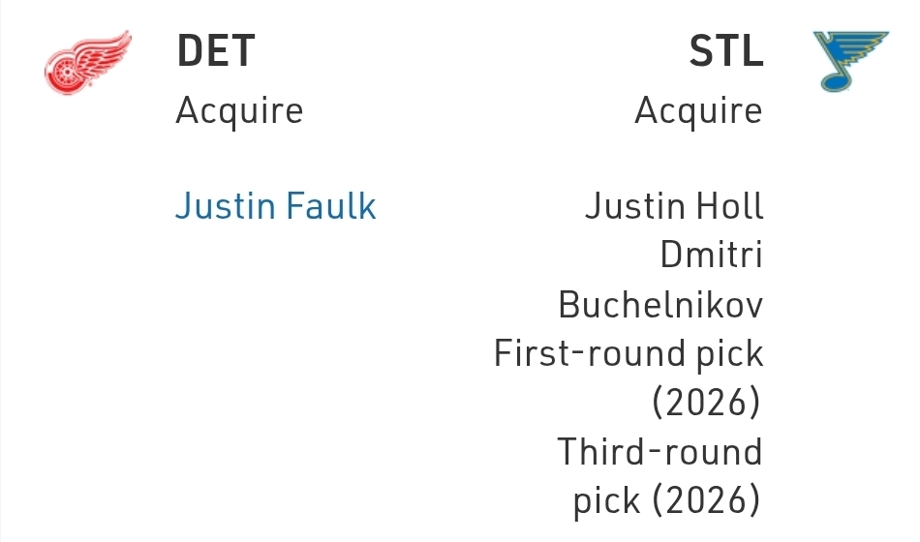The width and height of the screenshot is (920, 542).
Task: Click the surname Buchelnikov
Action: [x=660, y=305]
